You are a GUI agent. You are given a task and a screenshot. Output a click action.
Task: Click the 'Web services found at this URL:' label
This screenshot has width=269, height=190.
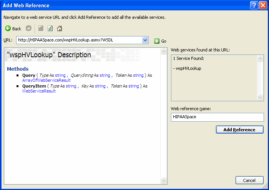point(200,50)
